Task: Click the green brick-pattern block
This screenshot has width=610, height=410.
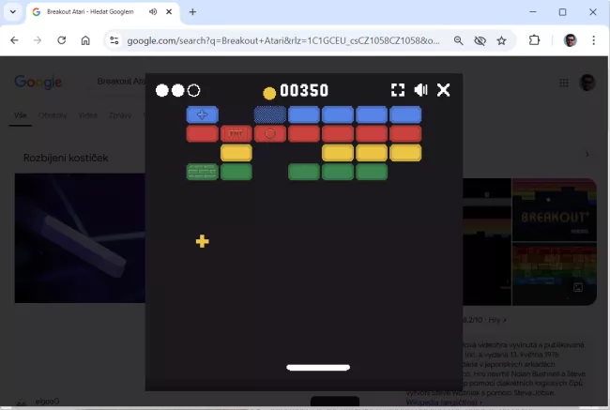Action: click(x=203, y=172)
